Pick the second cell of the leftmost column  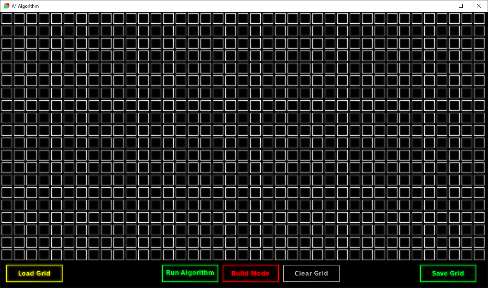(7, 31)
